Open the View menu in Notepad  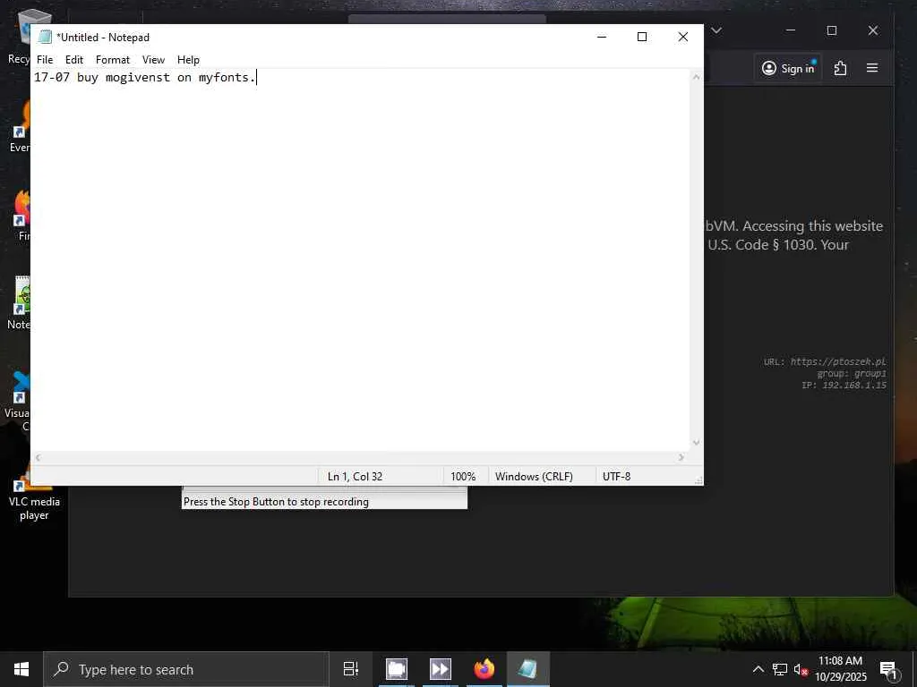point(153,60)
